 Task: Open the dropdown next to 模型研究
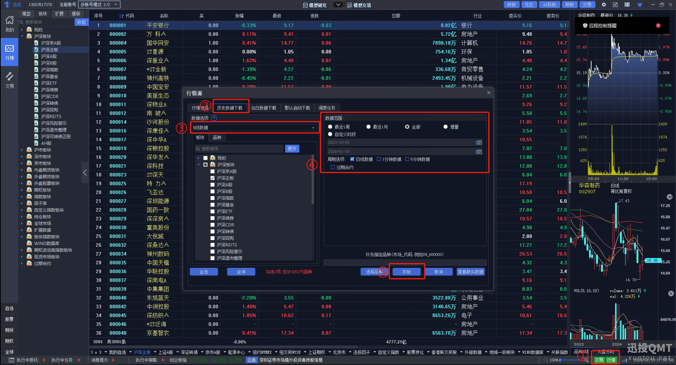tap(338, 5)
